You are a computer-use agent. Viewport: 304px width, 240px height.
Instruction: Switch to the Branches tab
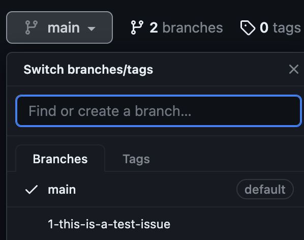[60, 159]
